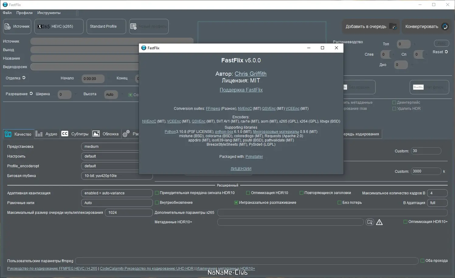
Task: Open the HDR10+ metadata file browse icon
Action: click(370, 222)
